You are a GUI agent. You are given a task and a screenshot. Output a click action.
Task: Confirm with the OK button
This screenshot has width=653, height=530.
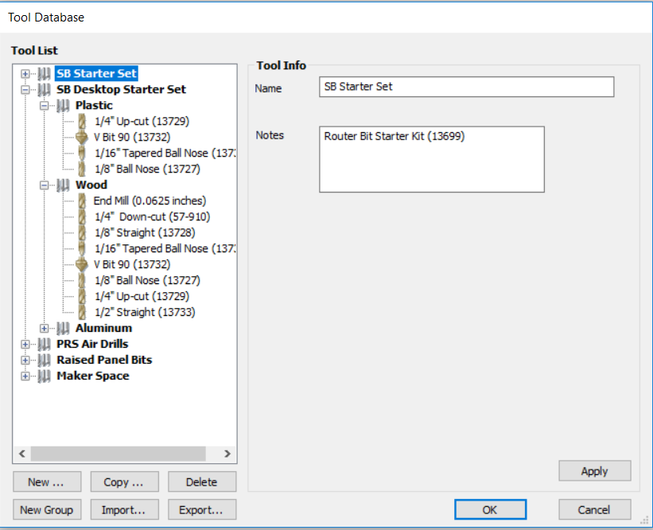click(x=490, y=509)
